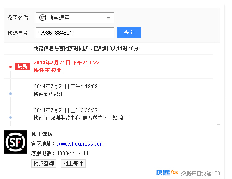Click the customer service number 4008-111-111
The height and width of the screenshot is (179, 232).
pyautogui.click(x=72, y=153)
